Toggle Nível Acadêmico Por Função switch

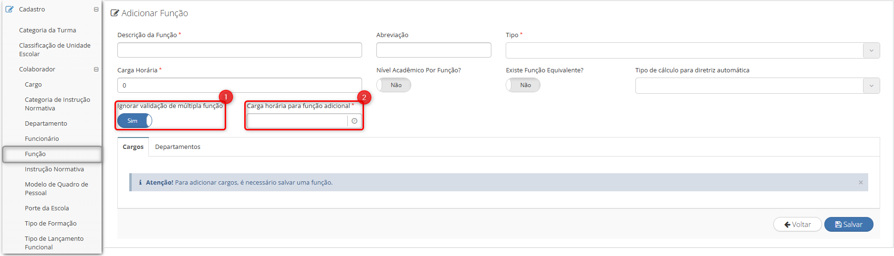click(x=394, y=85)
